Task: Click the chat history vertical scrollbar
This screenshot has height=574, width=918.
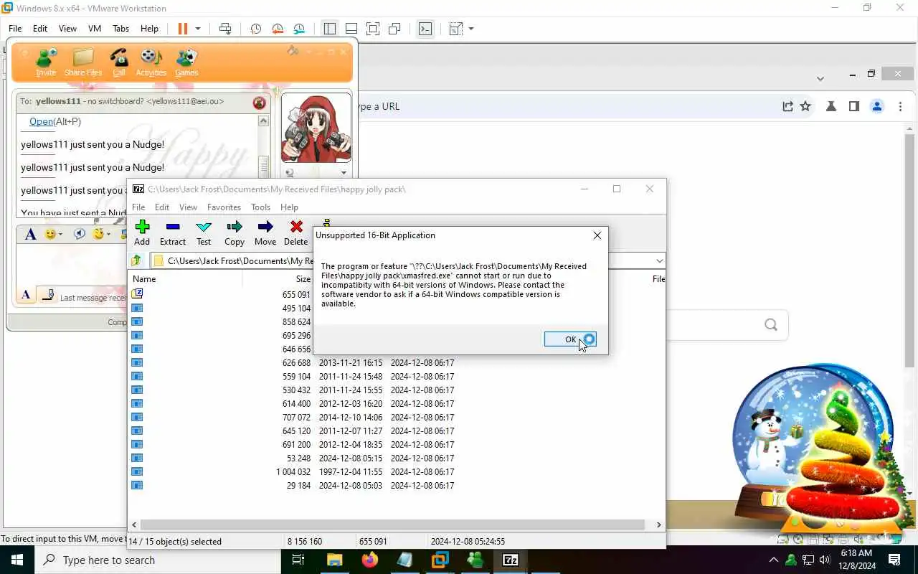Action: pyautogui.click(x=263, y=165)
